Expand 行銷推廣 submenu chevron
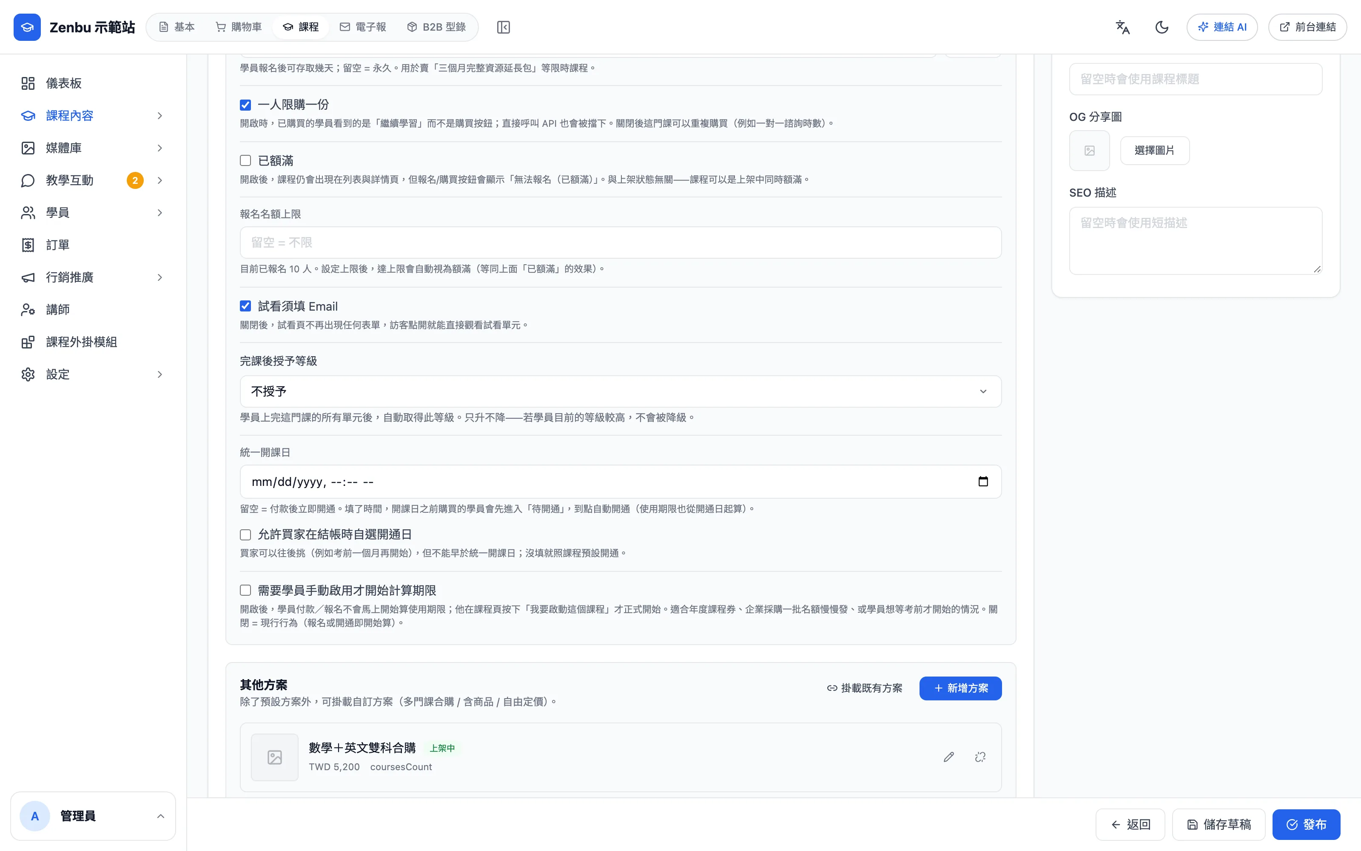 pyautogui.click(x=160, y=277)
